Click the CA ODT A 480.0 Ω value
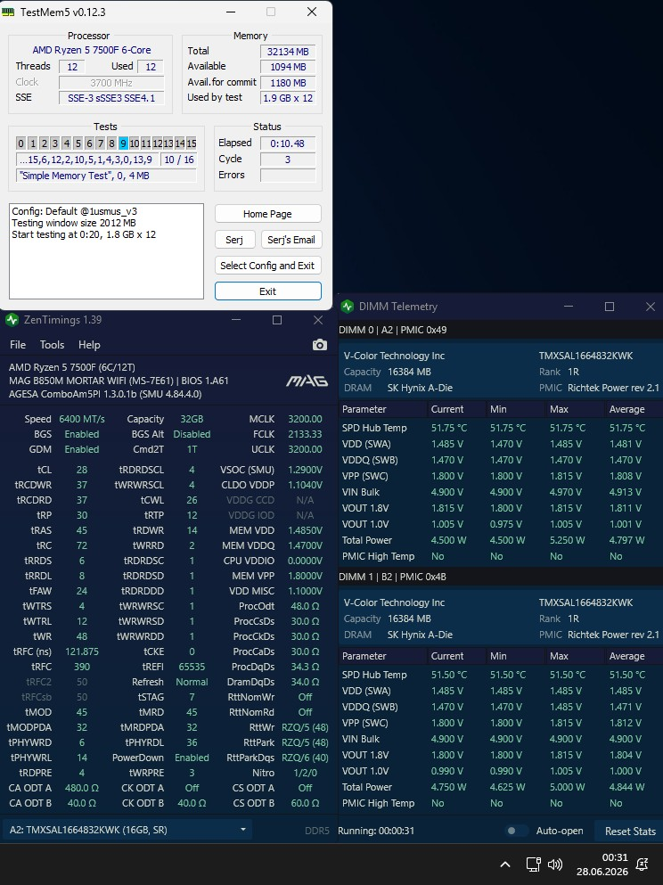This screenshot has width=663, height=885. click(x=82, y=788)
